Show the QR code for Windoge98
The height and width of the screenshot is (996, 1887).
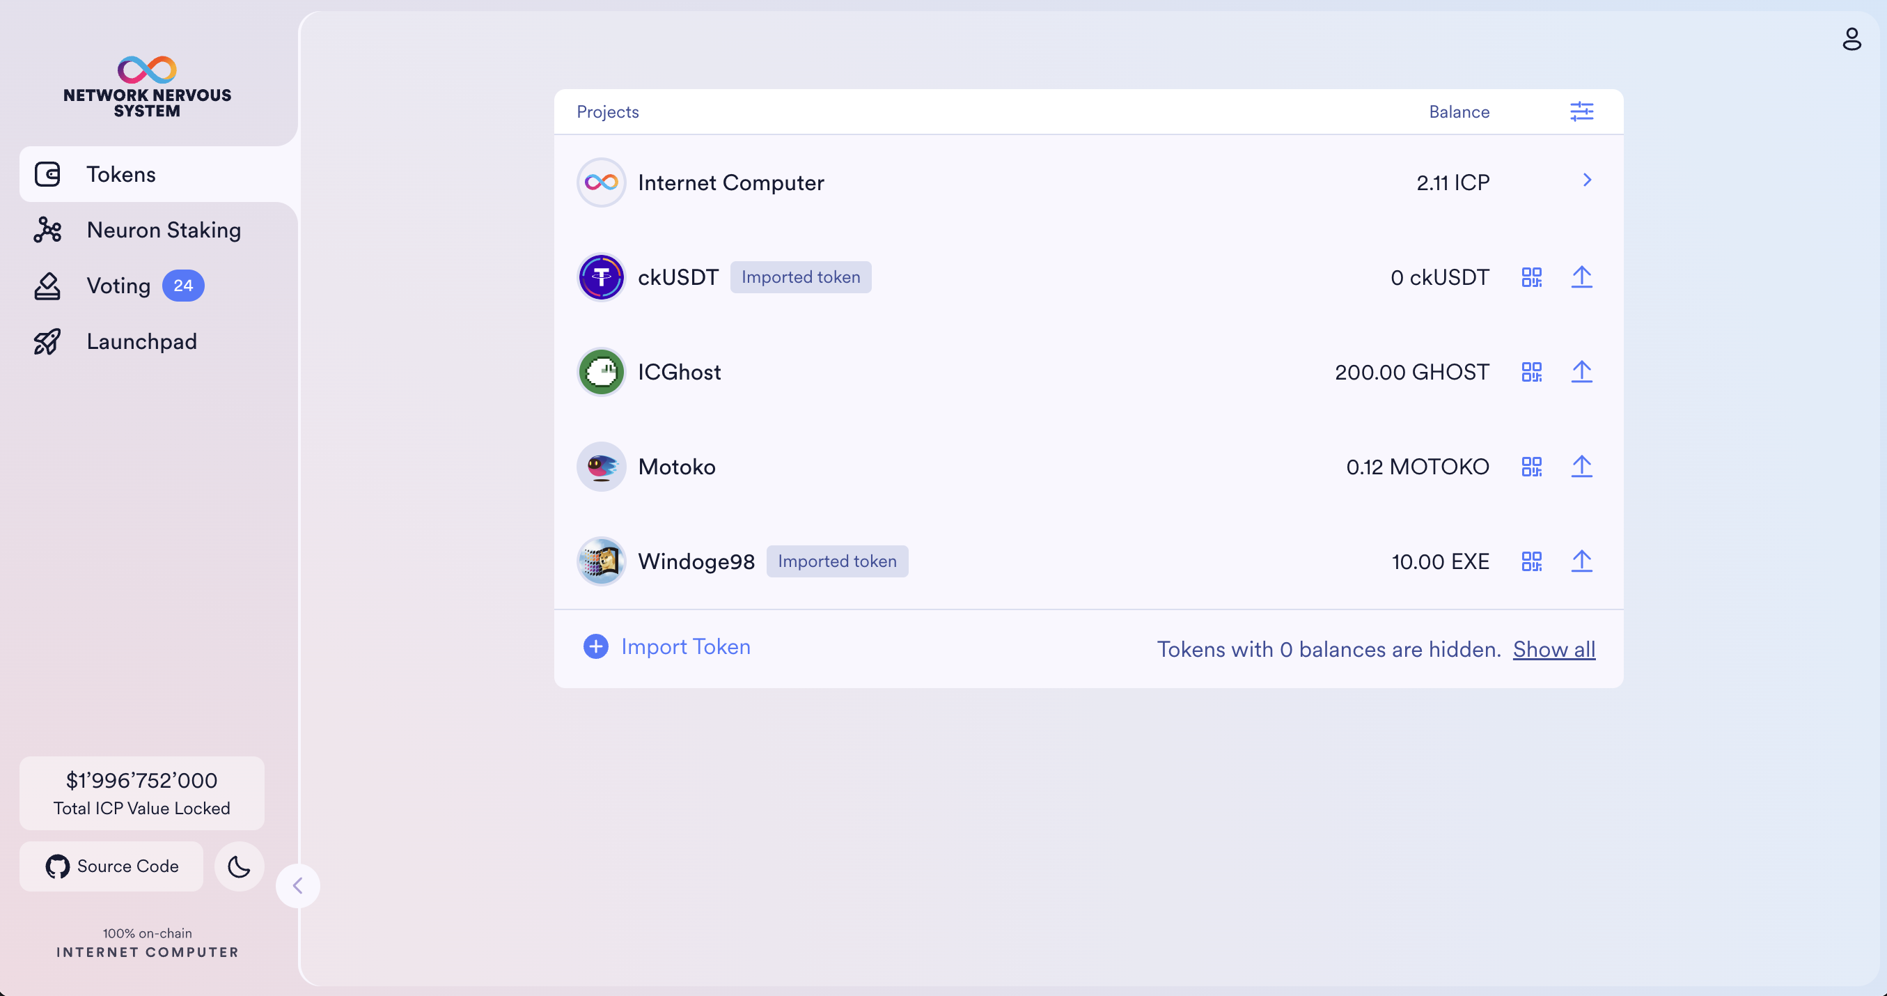pyautogui.click(x=1532, y=561)
